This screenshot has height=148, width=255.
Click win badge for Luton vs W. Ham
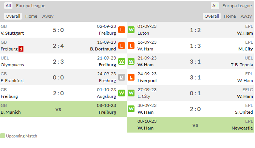131,30
